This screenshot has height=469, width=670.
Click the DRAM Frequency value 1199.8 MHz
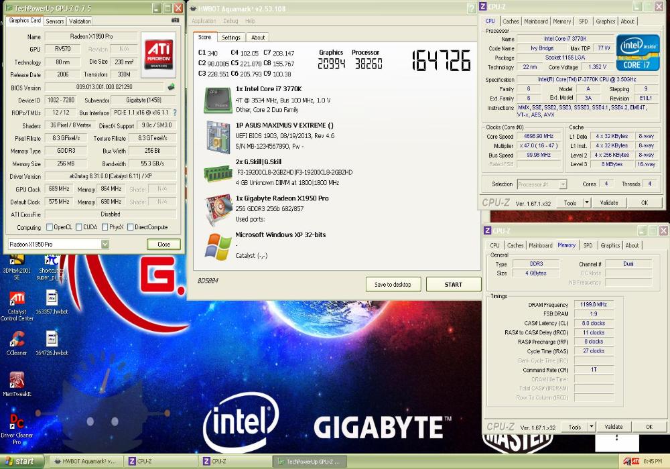[594, 304]
